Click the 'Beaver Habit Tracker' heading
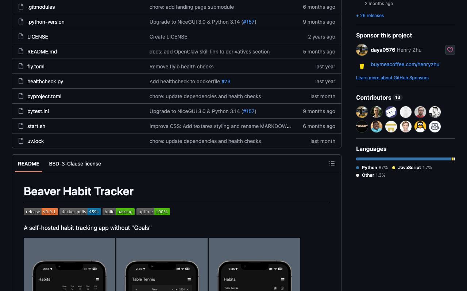The width and height of the screenshot is (467, 291). click(78, 191)
